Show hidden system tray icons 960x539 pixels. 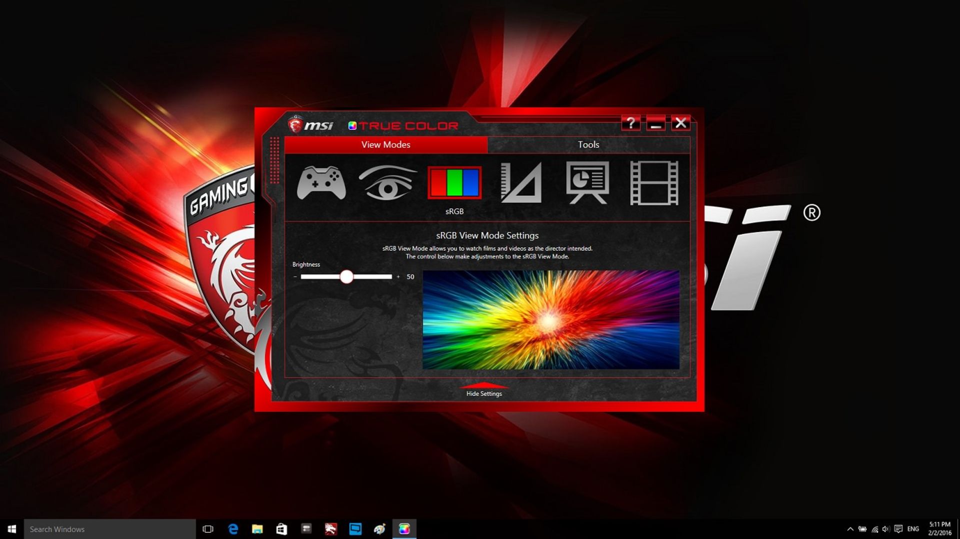(850, 529)
